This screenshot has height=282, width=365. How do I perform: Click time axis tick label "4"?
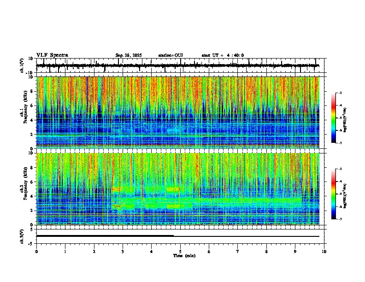point(152,252)
